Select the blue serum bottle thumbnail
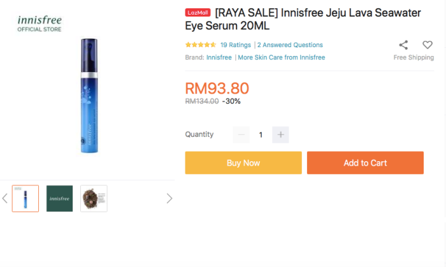This screenshot has height=267, width=446. point(25,198)
